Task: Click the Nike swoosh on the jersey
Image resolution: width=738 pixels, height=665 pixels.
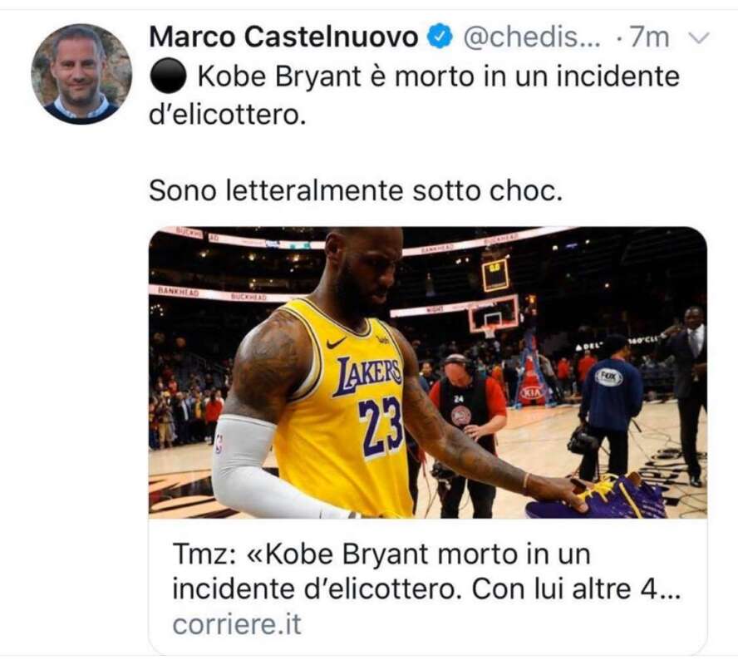Action: (337, 342)
